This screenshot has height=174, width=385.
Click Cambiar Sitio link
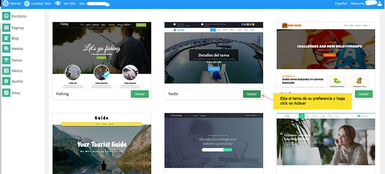click(x=41, y=4)
